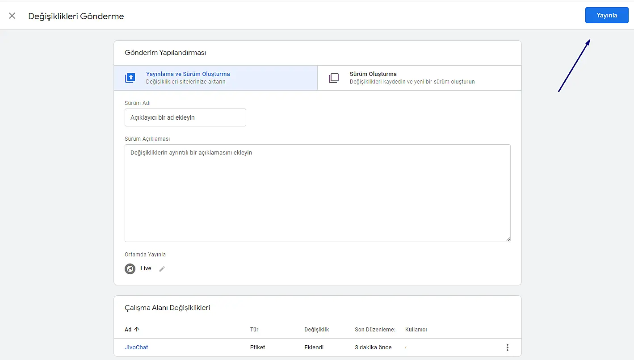Click the Live environment label
This screenshot has height=360, width=634.
point(146,268)
